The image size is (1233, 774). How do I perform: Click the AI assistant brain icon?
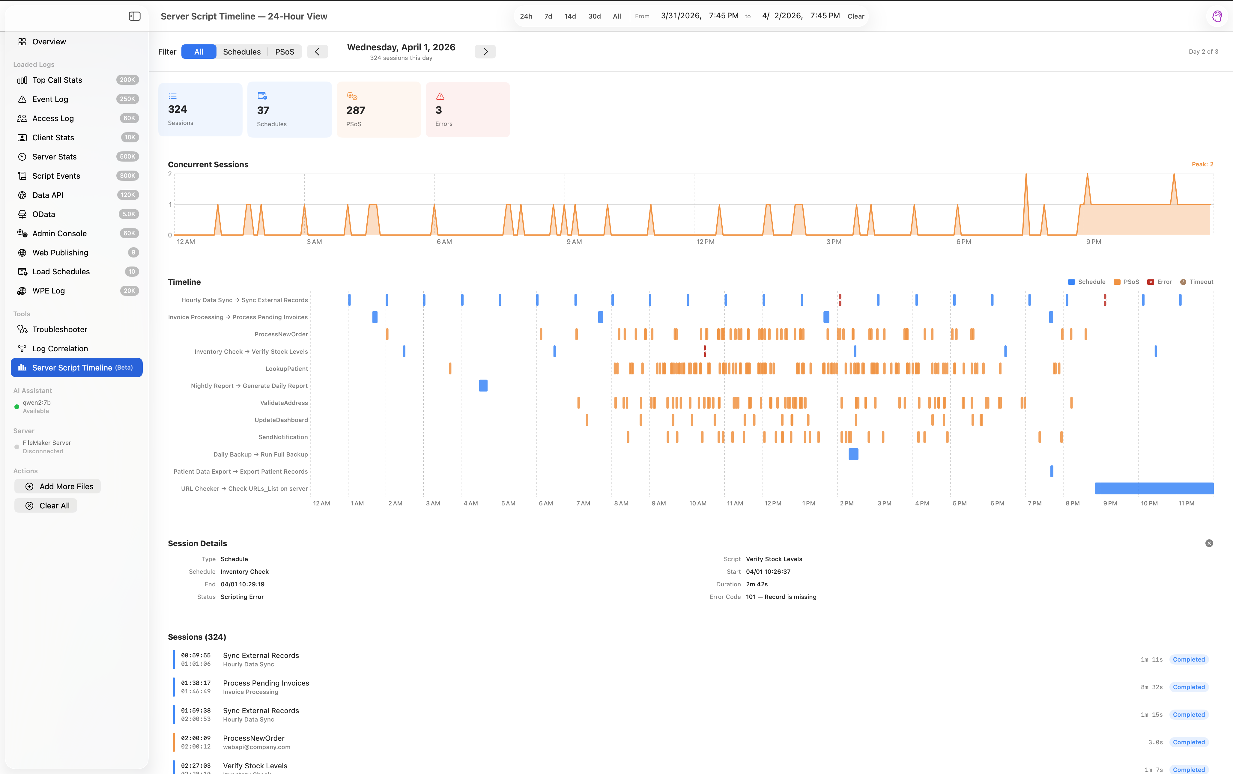coord(1217,16)
